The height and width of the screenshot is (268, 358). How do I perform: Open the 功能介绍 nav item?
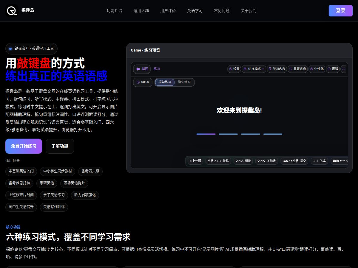pyautogui.click(x=114, y=11)
